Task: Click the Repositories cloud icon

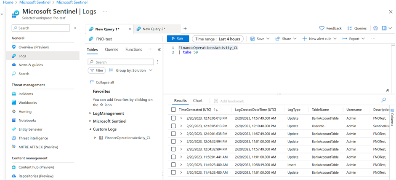Action: coord(14,176)
